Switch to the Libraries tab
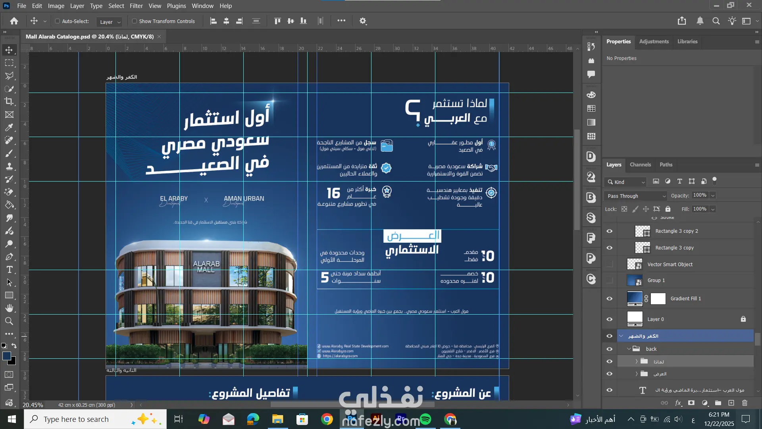The height and width of the screenshot is (429, 762). (x=687, y=41)
